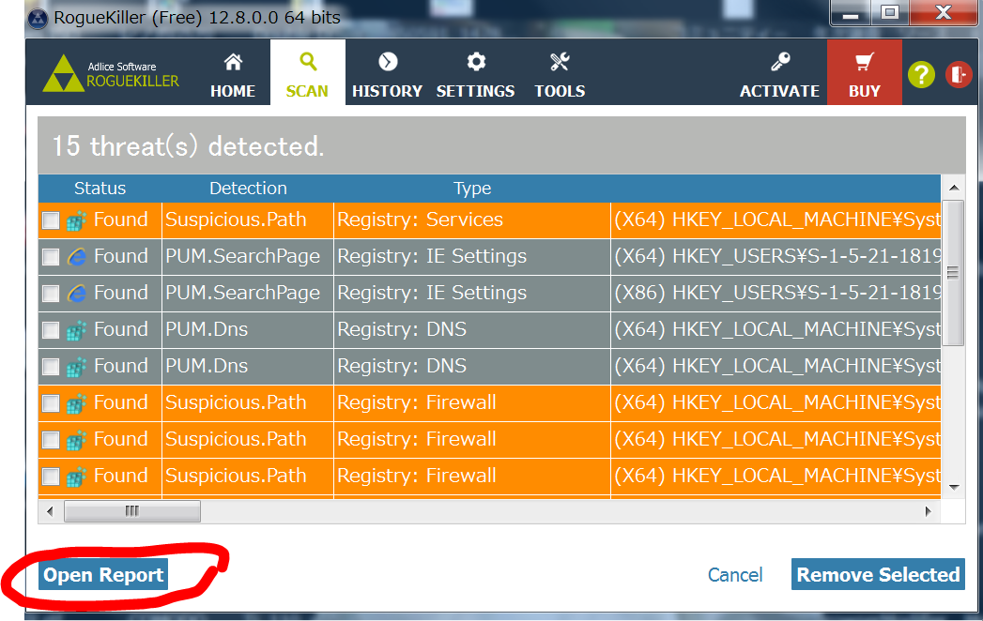Click registry icon in third Firewall row
The height and width of the screenshot is (621, 983).
tap(76, 477)
